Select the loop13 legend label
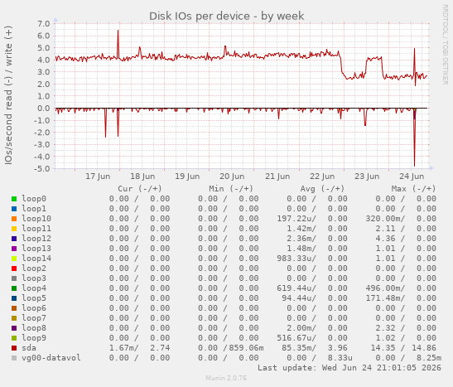The width and height of the screenshot is (453, 387). [x=36, y=249]
